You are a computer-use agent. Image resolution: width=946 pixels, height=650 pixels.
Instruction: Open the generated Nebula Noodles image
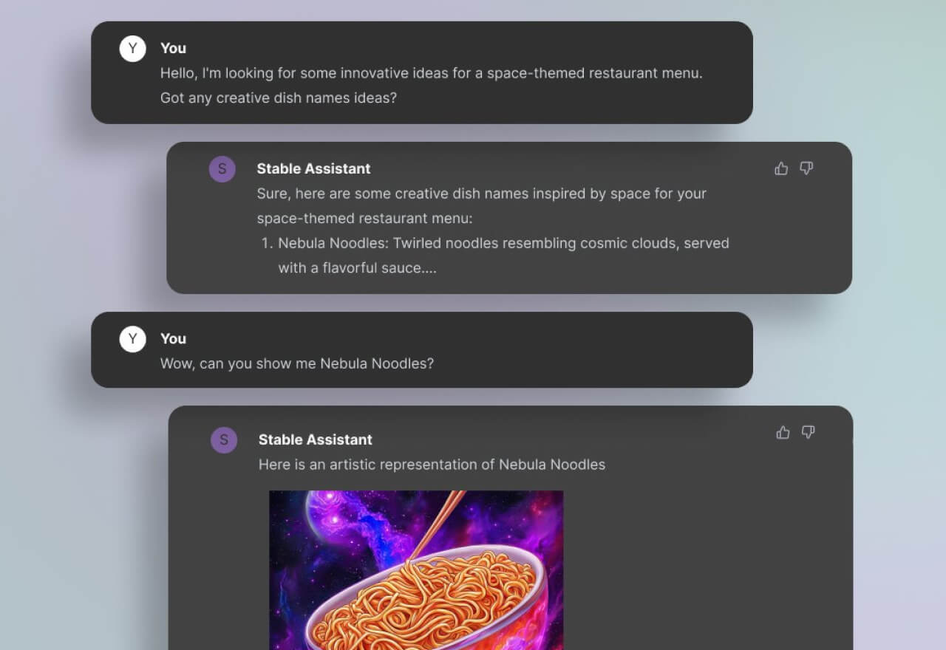416,569
